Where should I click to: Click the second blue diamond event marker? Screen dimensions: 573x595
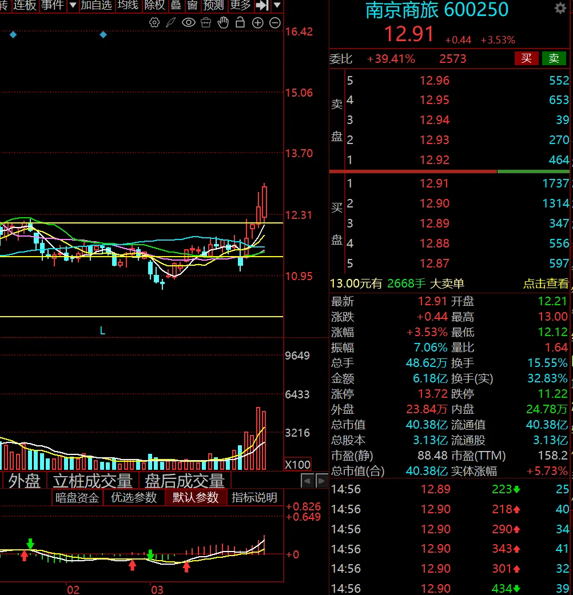tap(104, 35)
